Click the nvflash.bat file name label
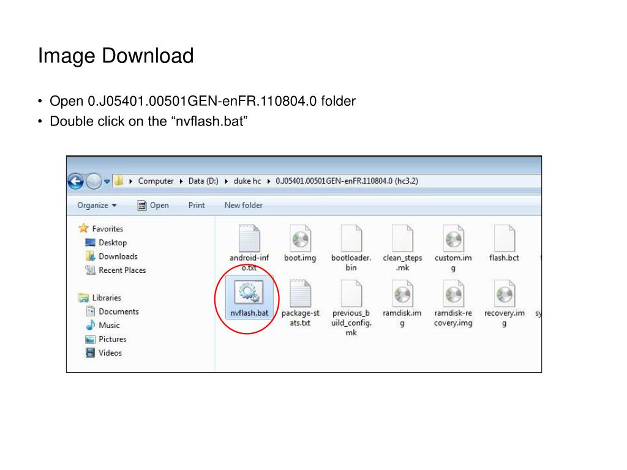The height and width of the screenshot is (470, 627). point(249,313)
